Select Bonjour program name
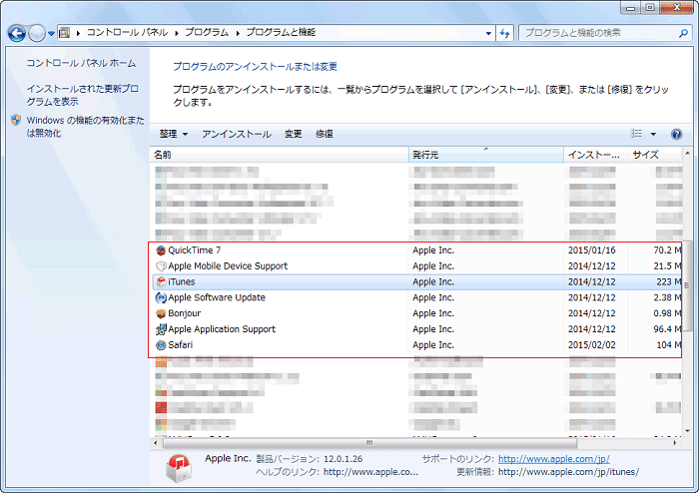The image size is (699, 493). (185, 313)
